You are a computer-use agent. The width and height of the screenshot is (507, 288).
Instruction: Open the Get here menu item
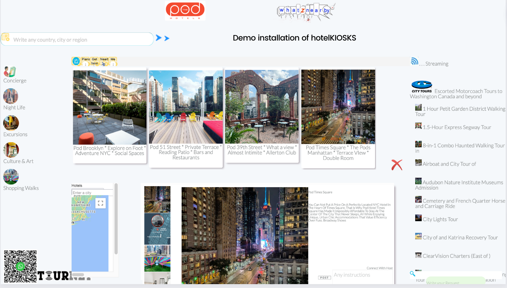pos(94,61)
